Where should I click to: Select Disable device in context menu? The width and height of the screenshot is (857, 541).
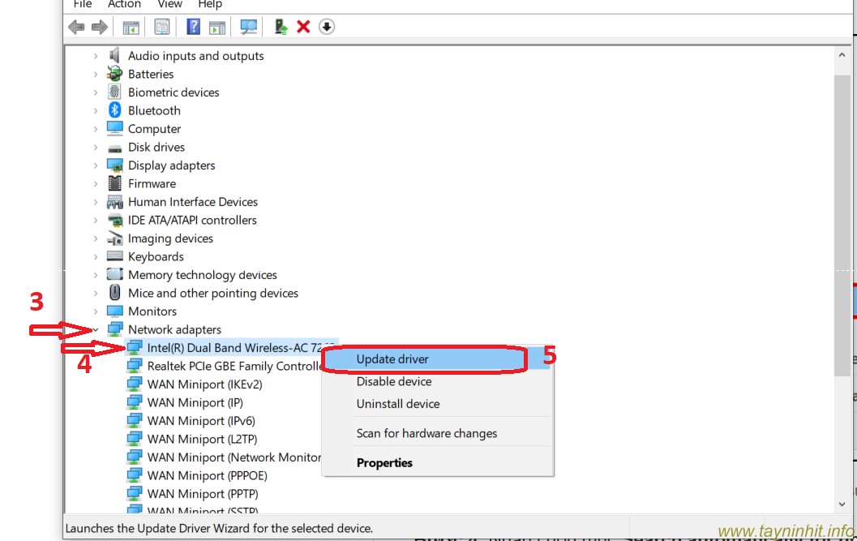point(393,381)
